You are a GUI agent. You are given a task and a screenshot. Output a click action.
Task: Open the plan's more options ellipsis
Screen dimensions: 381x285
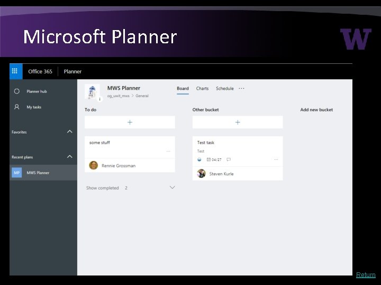[x=241, y=89]
